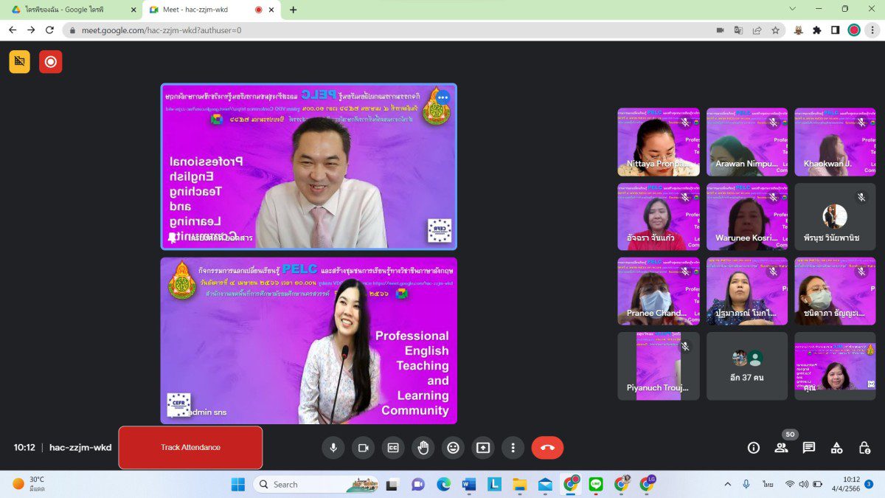This screenshot has width=885, height=498.
Task: Select พีรนุช วินัยพานิช participant tile
Action: point(835,216)
